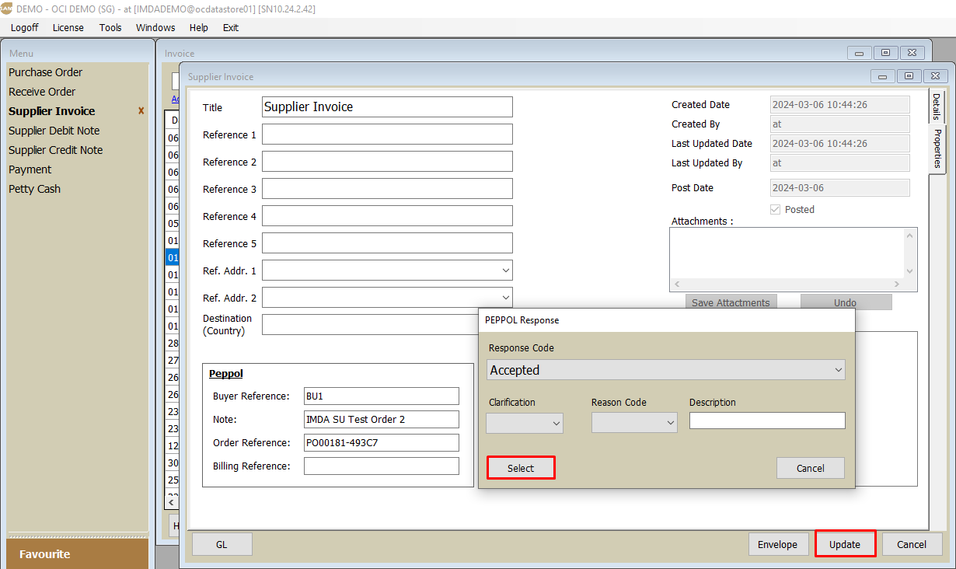Close the Supplier Invoice window
Viewport: 956px width, 569px height.
click(x=934, y=76)
